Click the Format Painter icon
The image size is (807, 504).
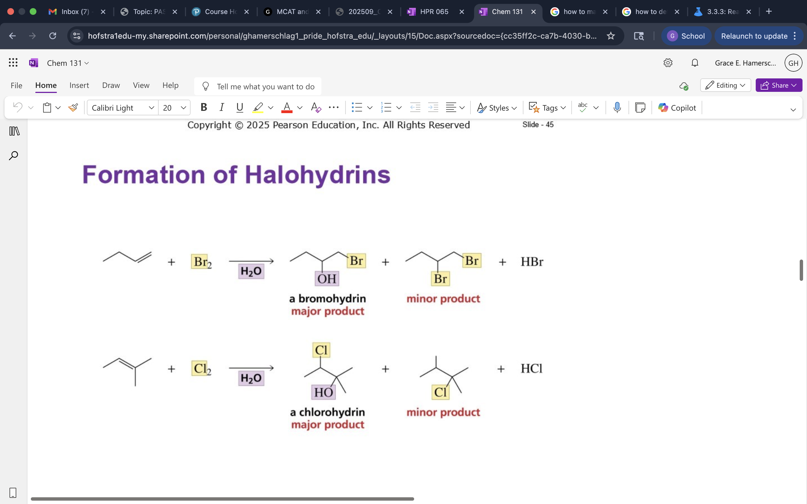pyautogui.click(x=73, y=108)
